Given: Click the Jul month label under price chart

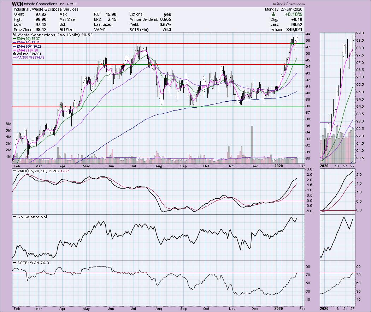Looking at the screenshot, I should tap(134, 166).
